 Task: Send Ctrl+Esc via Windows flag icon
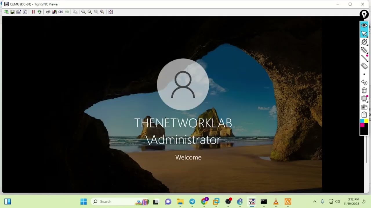click(54, 12)
